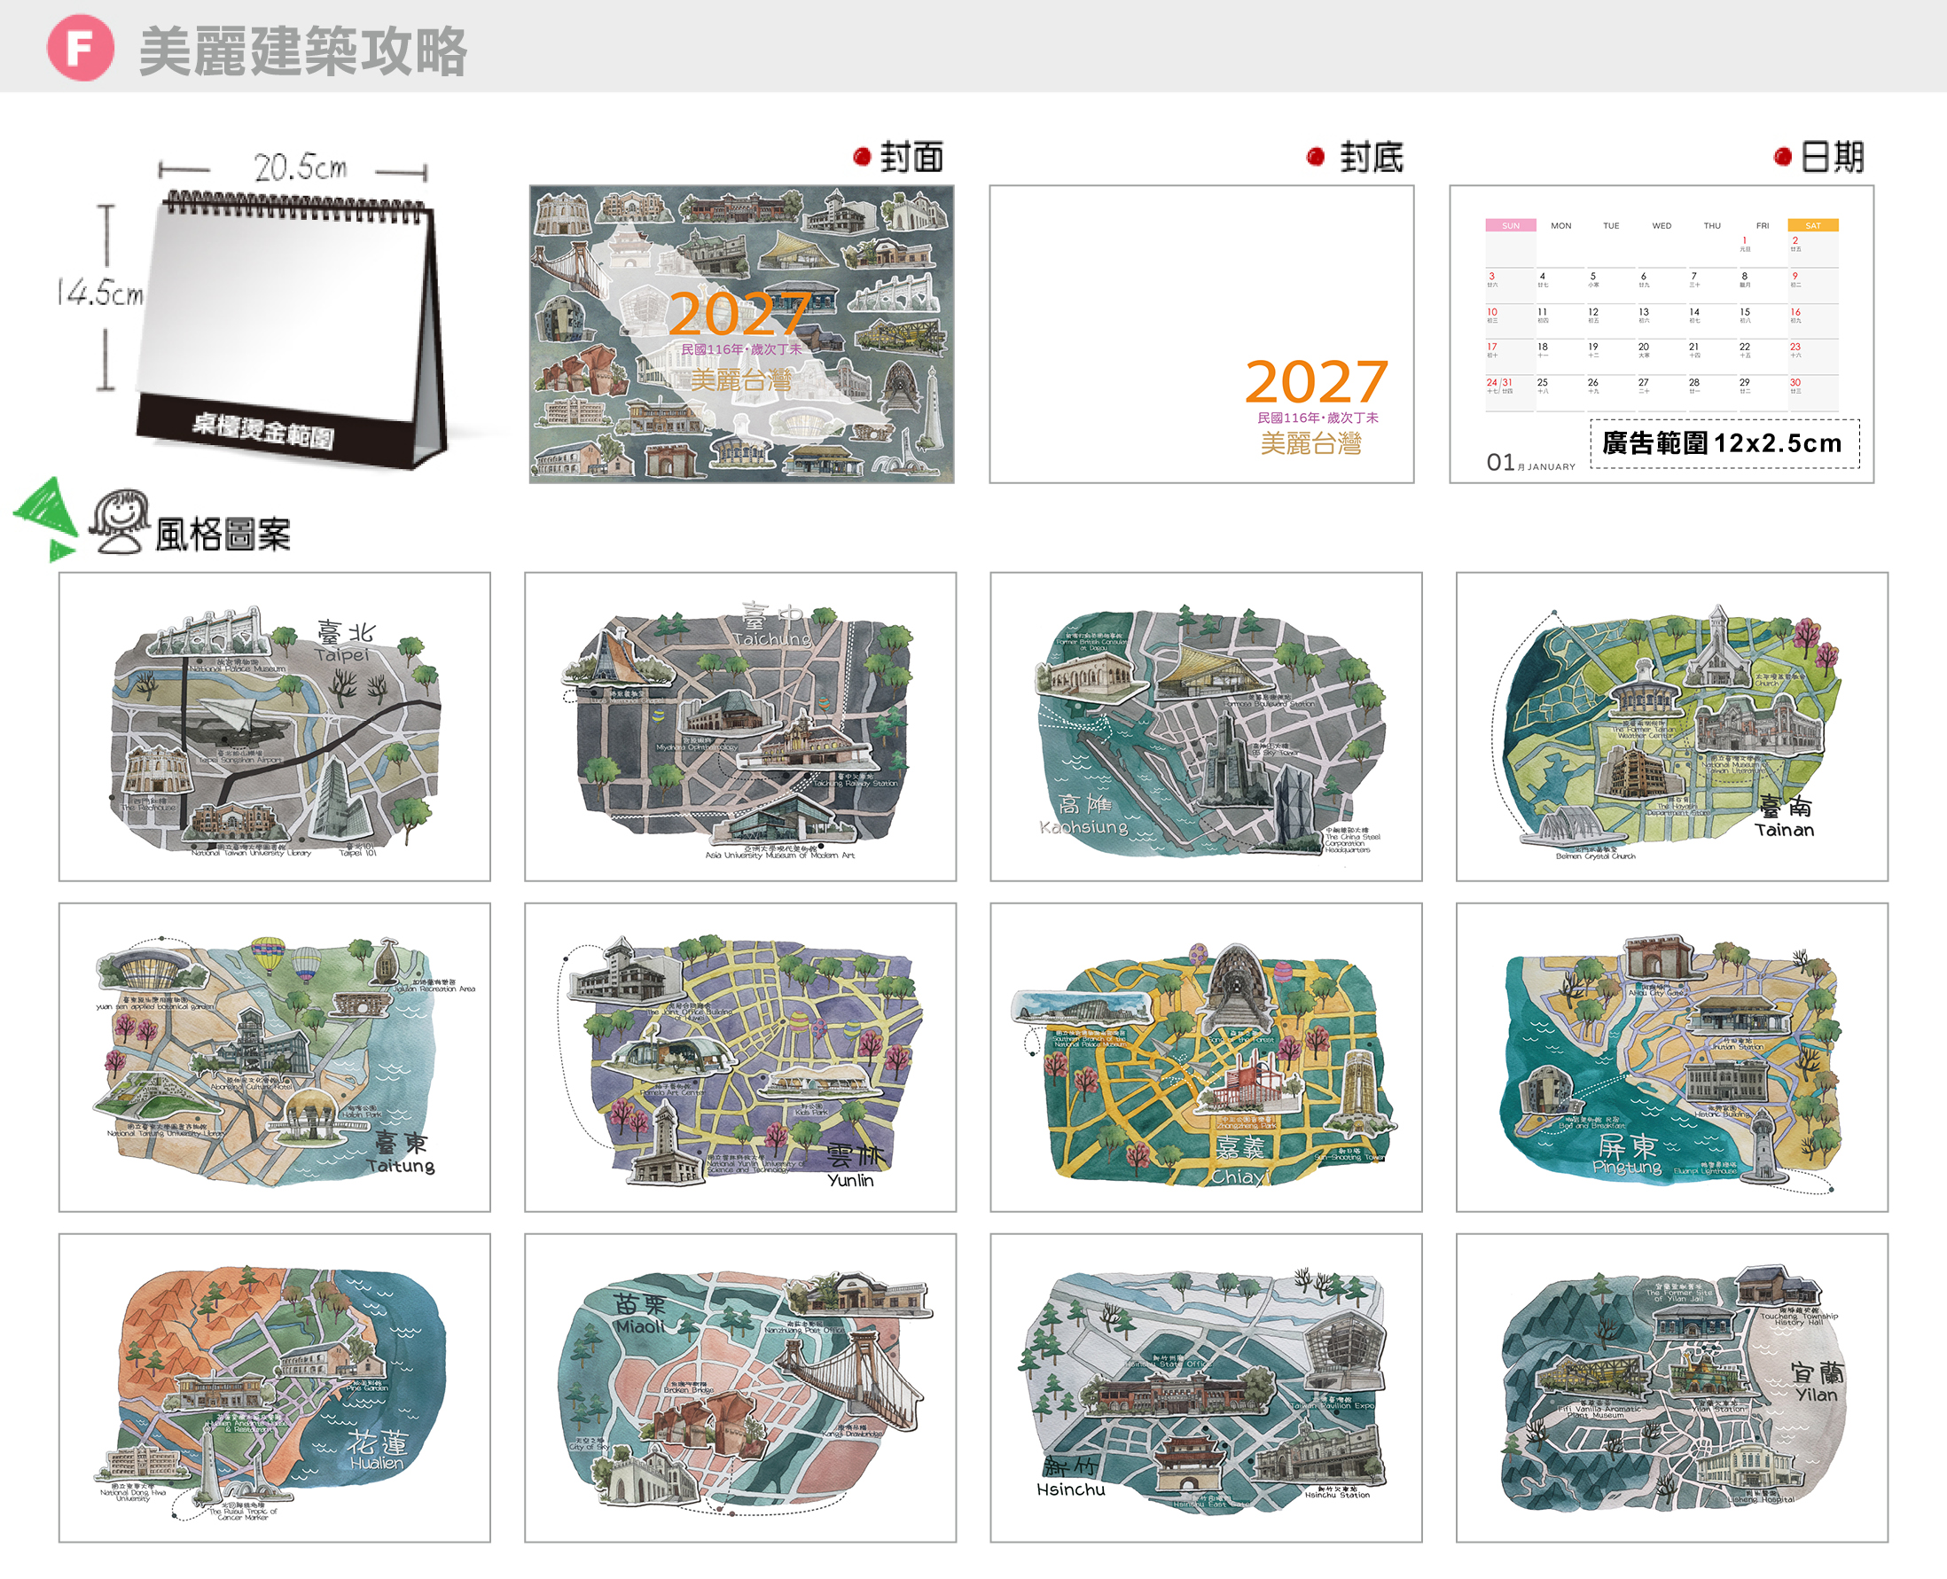1947x1579 pixels.
Task: Open the 2027 front cover image
Action: tap(741, 334)
